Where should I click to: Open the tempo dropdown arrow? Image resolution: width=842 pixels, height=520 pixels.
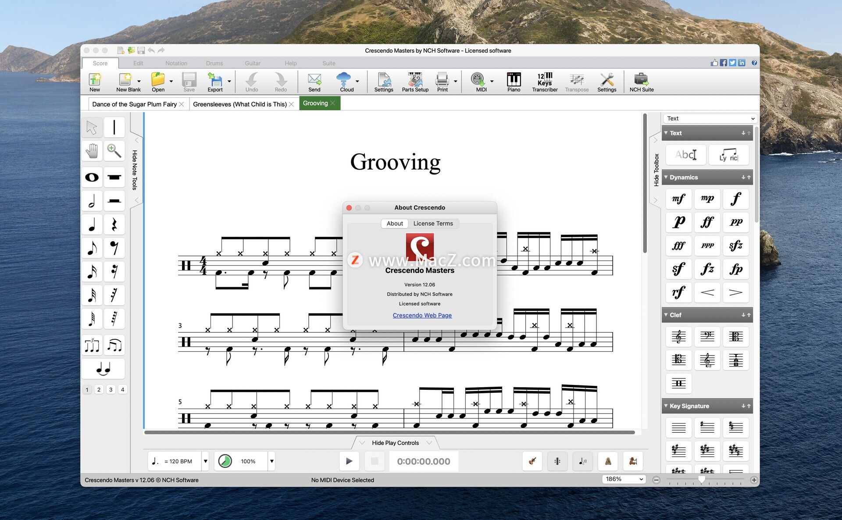pyautogui.click(x=205, y=461)
